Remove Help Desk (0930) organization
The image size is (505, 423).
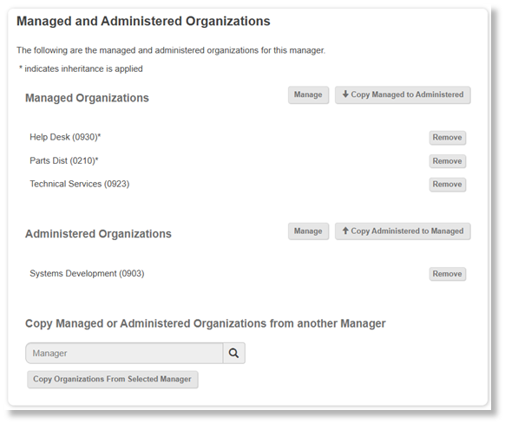click(x=448, y=137)
